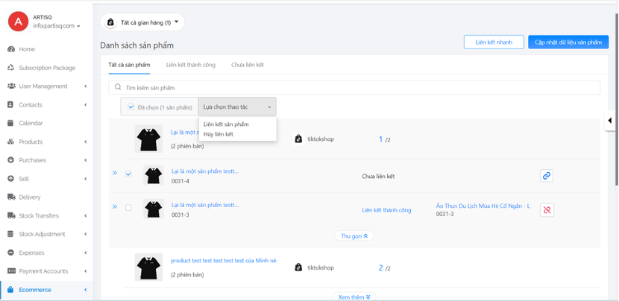Toggle the "Đã chọn (1 sản phẩm)" checkbox

pyautogui.click(x=131, y=107)
